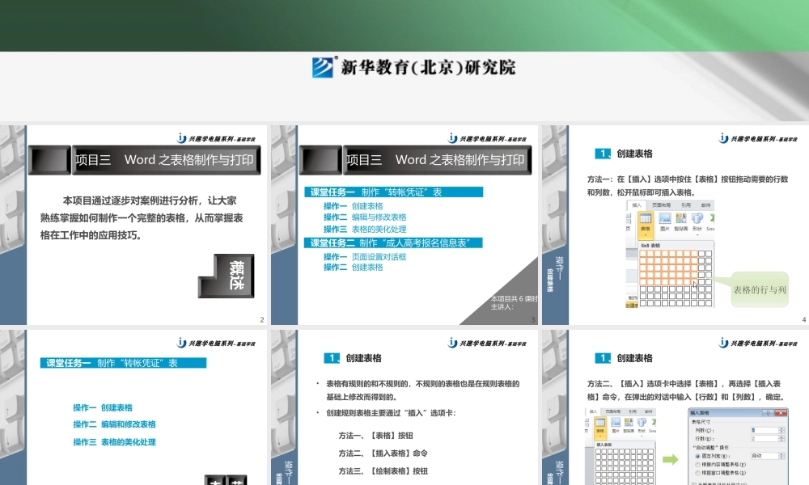Click the title 项目三 Word 之表格制作与打印 on slide 3
Screen dimensions: 809x485
435,160
